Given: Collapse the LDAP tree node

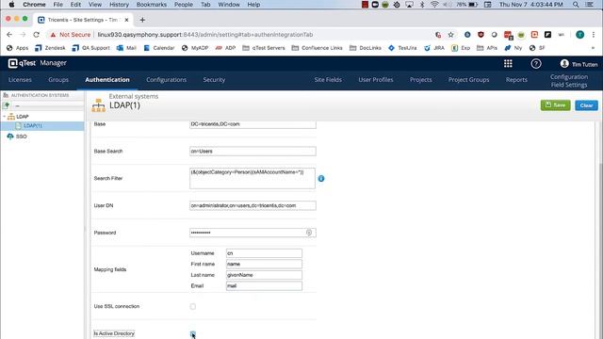Looking at the screenshot, I should 4,117.
